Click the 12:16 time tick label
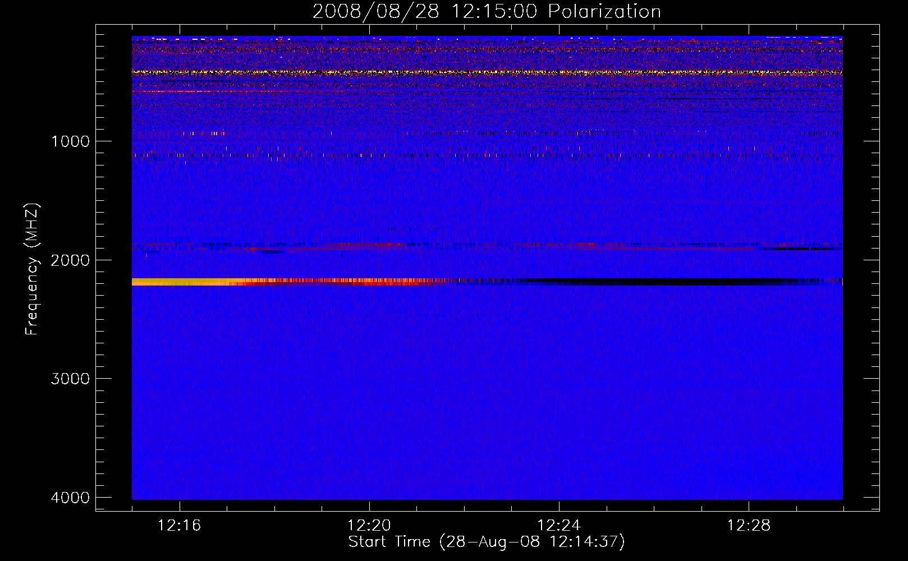This screenshot has width=908, height=561. 180,525
